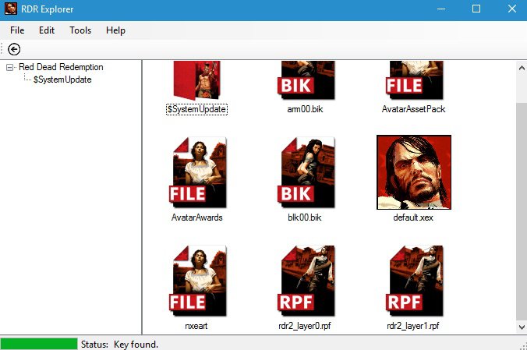Click the AvatarAssetPack file name

click(414, 109)
